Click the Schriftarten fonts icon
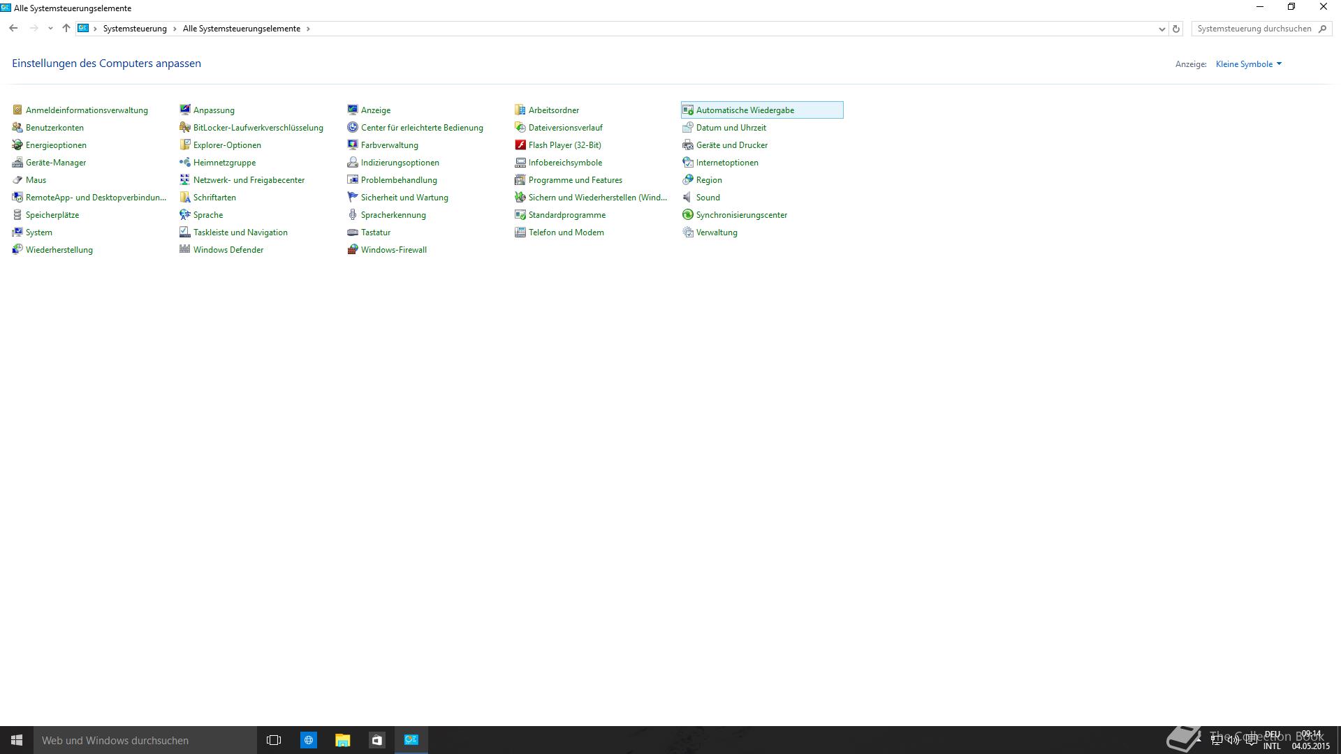 click(x=185, y=197)
